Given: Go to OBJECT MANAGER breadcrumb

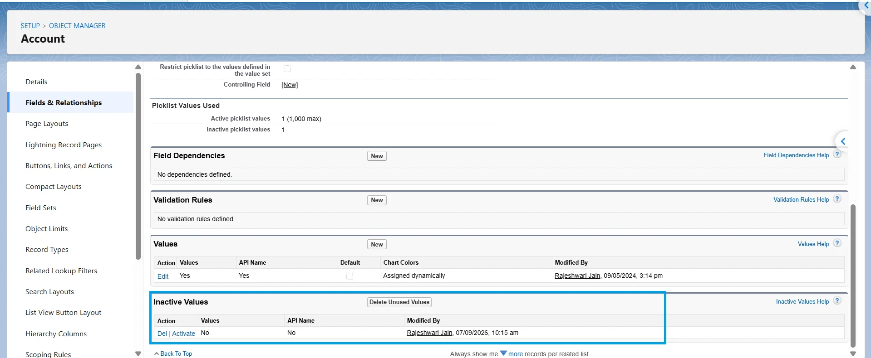Looking at the screenshot, I should pos(77,25).
